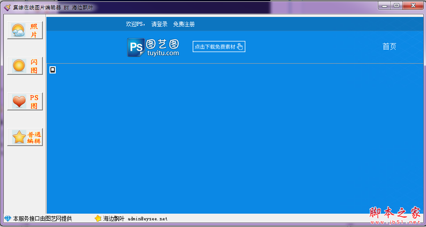
Task: Click the 点击下载免费素材 download button
Action: [x=219, y=47]
